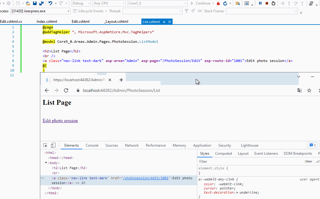Click the Navigate Forward circle icon

[x=9, y=3]
